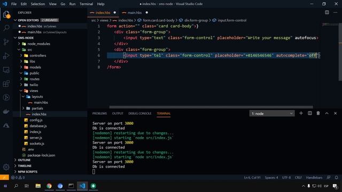Go to line via Ln 6, Col 91

coord(252,178)
